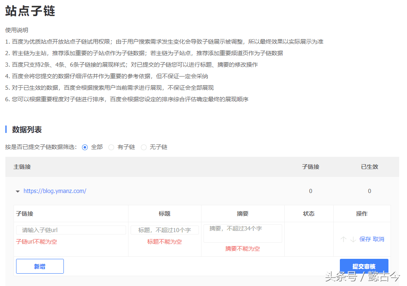Viewport: 407px width, 286px height.
Task: Collapse the blog.ymanz.com row arrow
Action: point(18,191)
